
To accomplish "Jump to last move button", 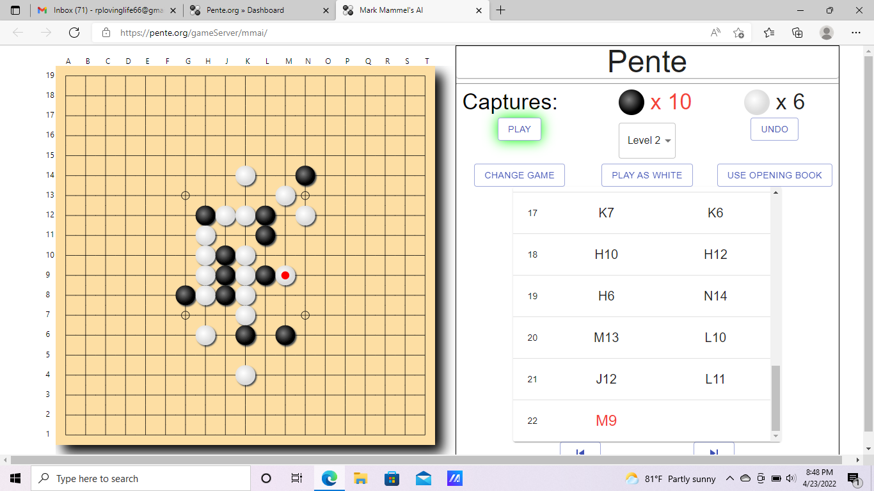I will (714, 449).
